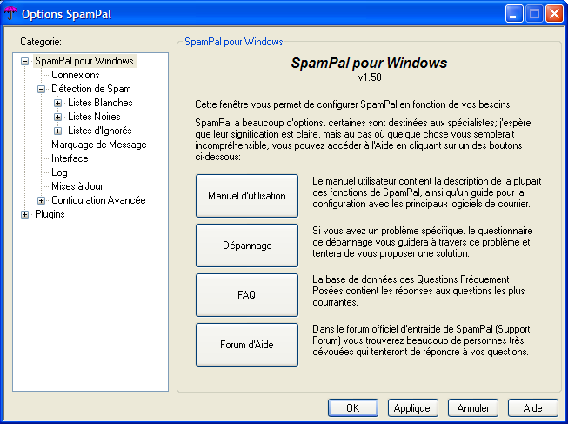Cancel with the Annuler button
This screenshot has width=568, height=424.
(473, 408)
